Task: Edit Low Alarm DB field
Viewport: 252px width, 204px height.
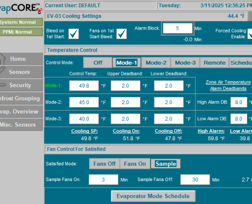Action: (239, 119)
